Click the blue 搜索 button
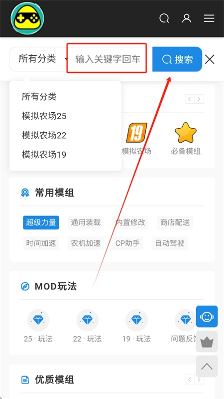Screen dimensions: 224x399 [x=177, y=59]
